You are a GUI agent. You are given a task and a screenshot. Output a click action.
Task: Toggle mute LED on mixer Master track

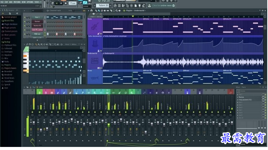(x=32, y=112)
